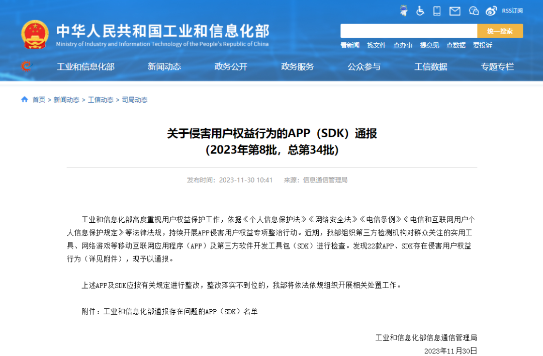The width and height of the screenshot is (543, 356).
Task: Click the source 来源：信息通信管理局
Action: click(315, 180)
